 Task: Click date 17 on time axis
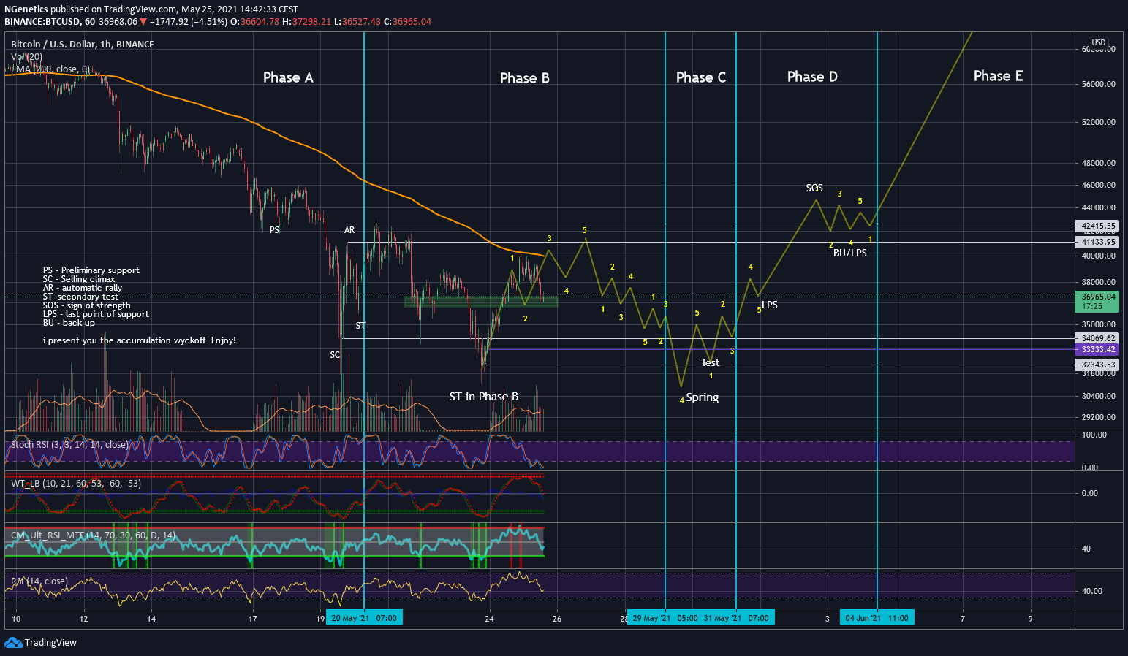pyautogui.click(x=252, y=619)
